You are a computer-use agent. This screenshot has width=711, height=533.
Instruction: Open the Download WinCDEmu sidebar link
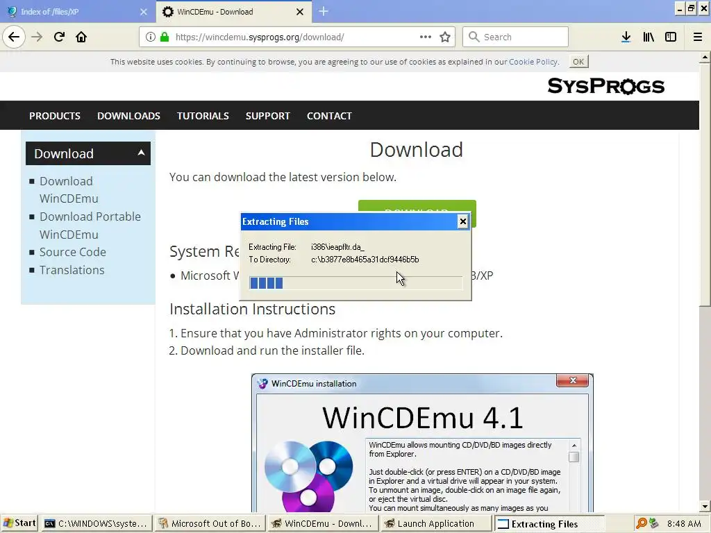pos(69,189)
